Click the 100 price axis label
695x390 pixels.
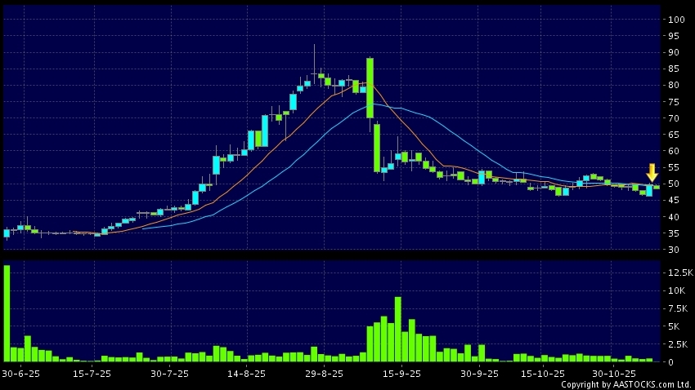point(675,19)
